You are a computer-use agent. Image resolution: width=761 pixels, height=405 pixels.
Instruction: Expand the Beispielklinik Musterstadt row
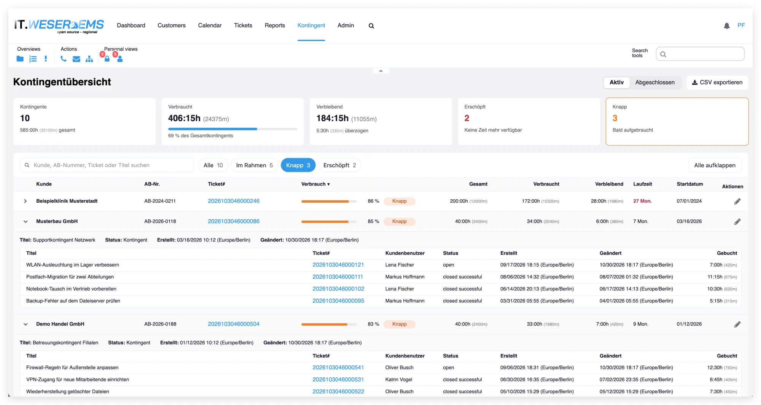pos(25,201)
